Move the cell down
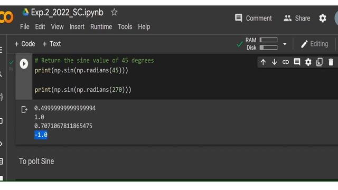Image resolution: width=338 pixels, height=190 pixels. (274, 62)
